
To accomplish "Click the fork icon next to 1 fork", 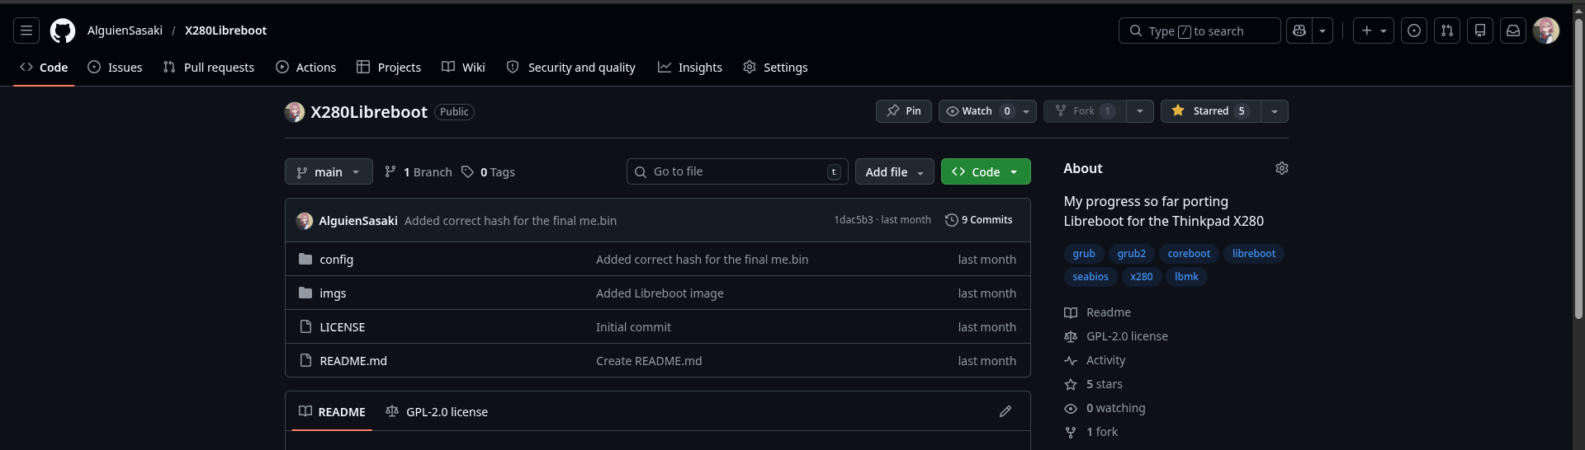I will tap(1071, 432).
